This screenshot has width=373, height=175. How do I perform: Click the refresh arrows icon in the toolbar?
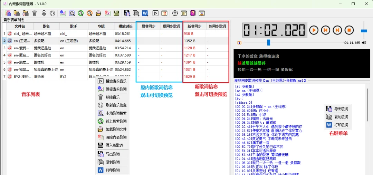point(52,13)
